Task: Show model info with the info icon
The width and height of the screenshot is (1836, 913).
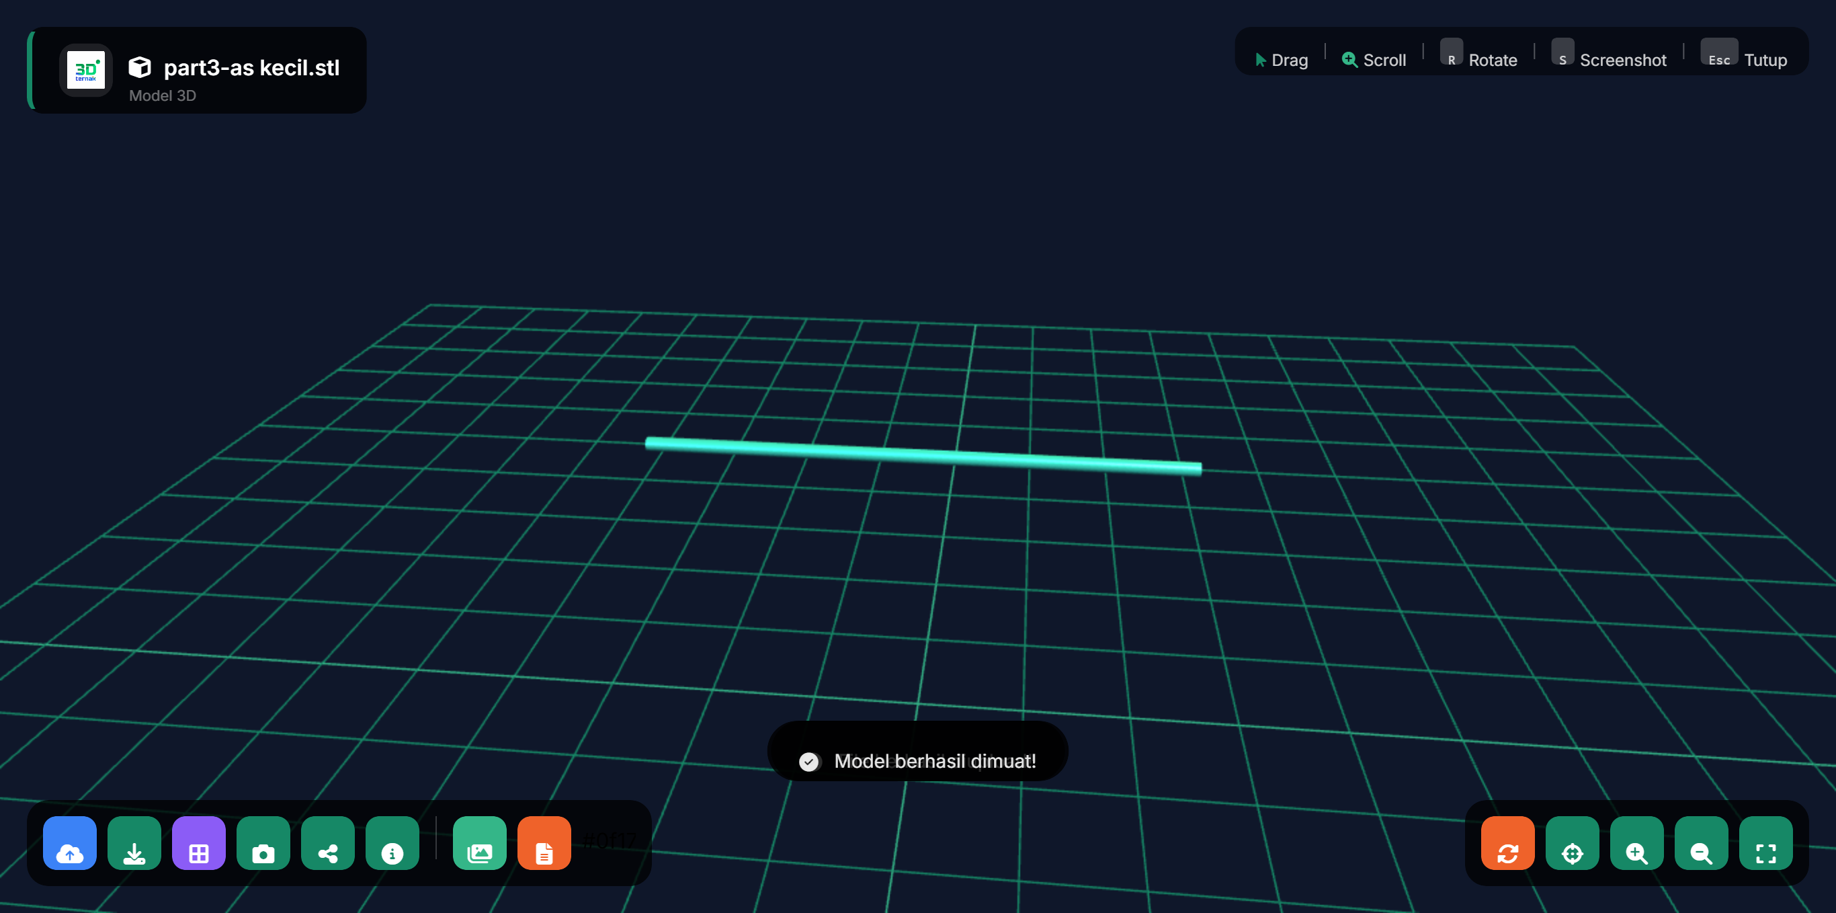Action: pyautogui.click(x=392, y=843)
